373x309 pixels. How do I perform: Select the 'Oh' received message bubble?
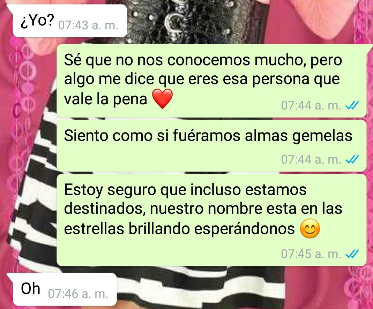point(62,289)
